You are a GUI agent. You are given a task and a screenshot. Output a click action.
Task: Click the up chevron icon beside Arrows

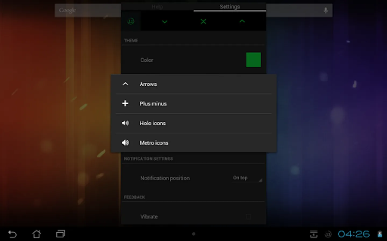coord(125,84)
